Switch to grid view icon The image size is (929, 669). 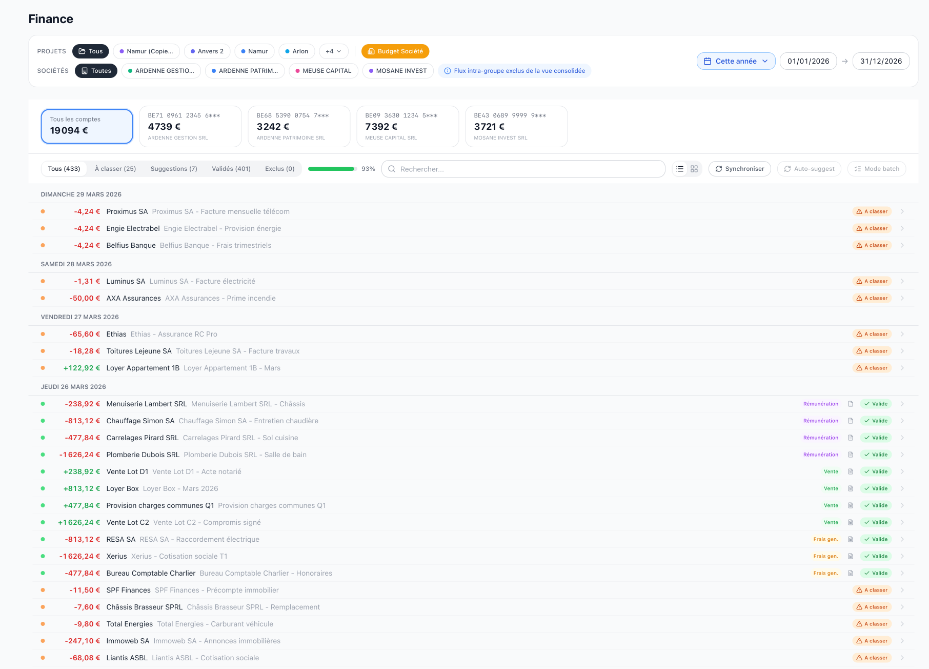[694, 169]
